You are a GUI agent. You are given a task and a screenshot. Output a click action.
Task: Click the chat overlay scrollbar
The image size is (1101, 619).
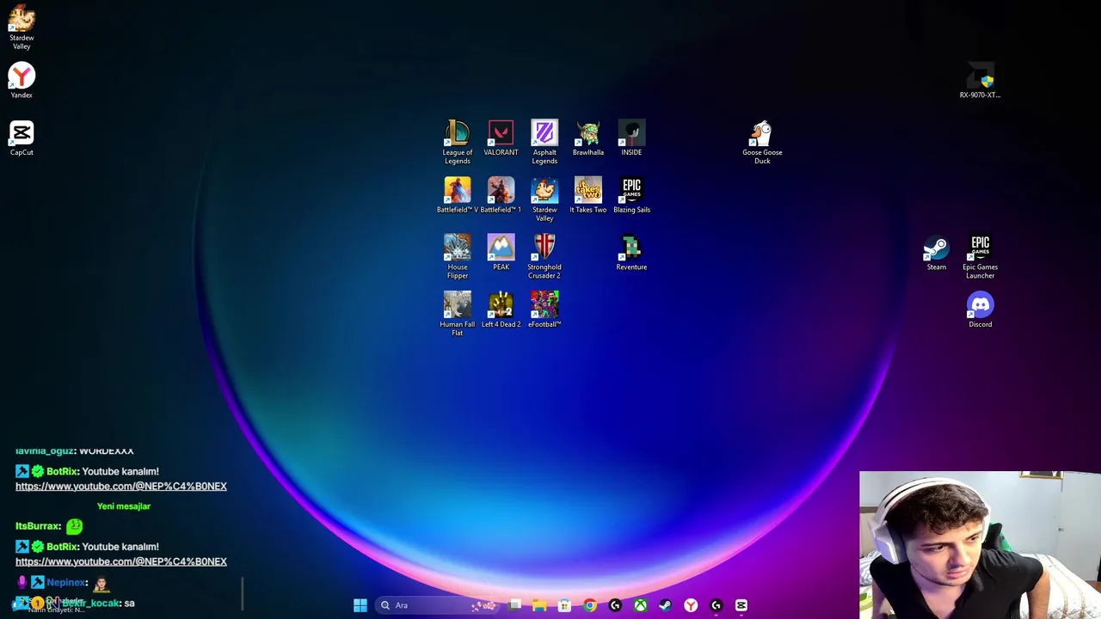[x=243, y=593]
